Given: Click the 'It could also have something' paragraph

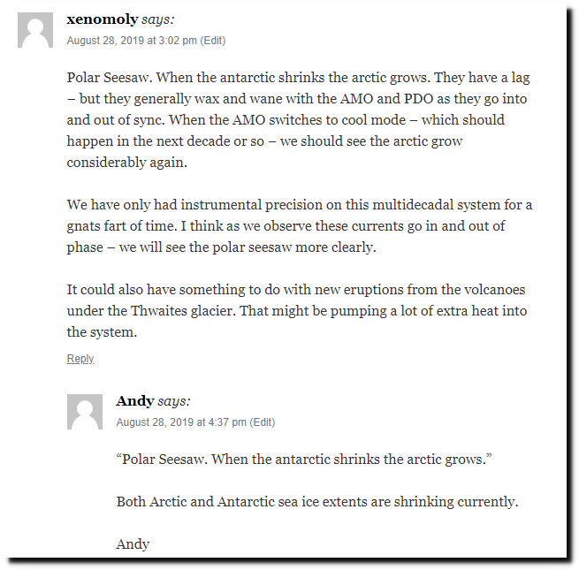Looking at the screenshot, I should (297, 311).
